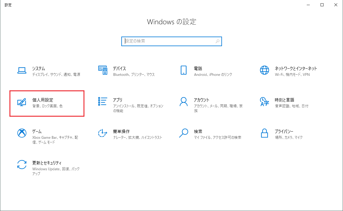Click description ナレーター、拡大鏡、ハイコントラスト
The height and width of the screenshot is (211, 343).
point(137,138)
